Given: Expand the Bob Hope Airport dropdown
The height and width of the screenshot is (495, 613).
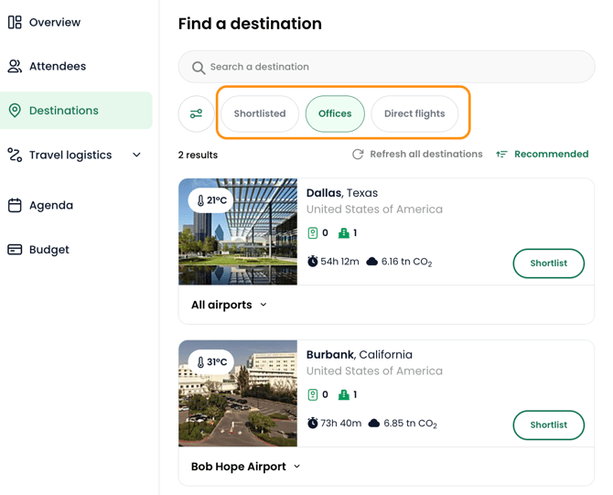Looking at the screenshot, I should click(246, 467).
